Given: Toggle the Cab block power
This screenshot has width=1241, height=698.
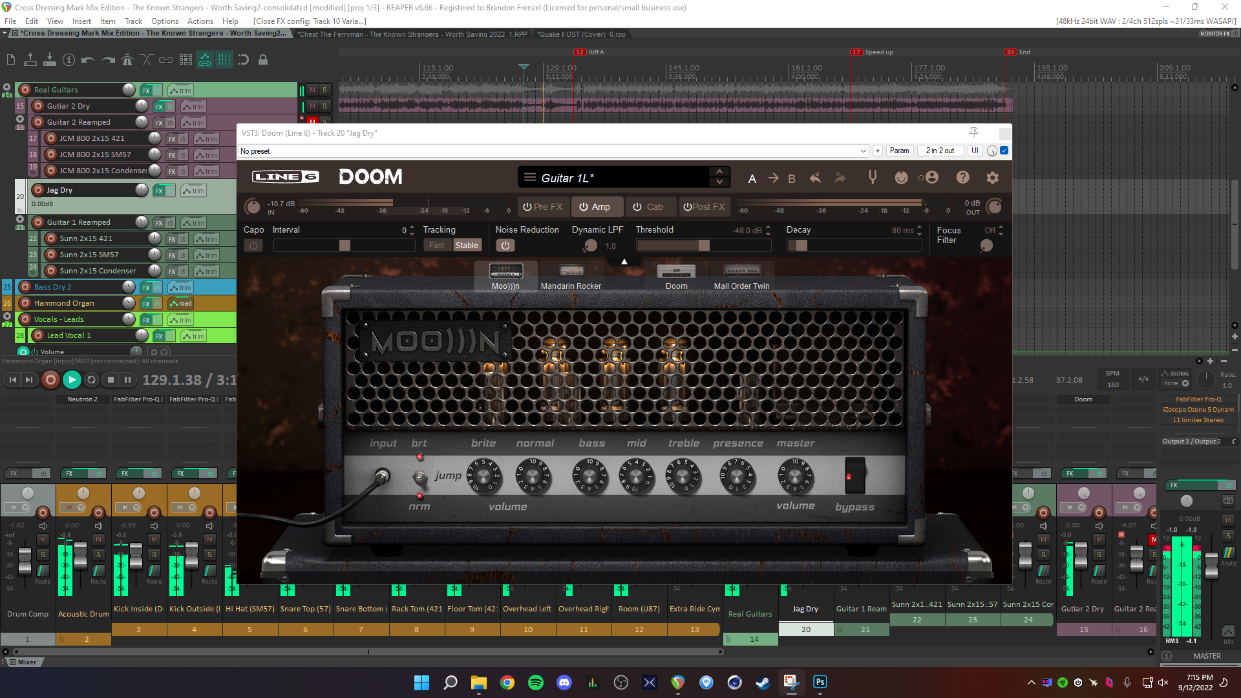Looking at the screenshot, I should (637, 207).
